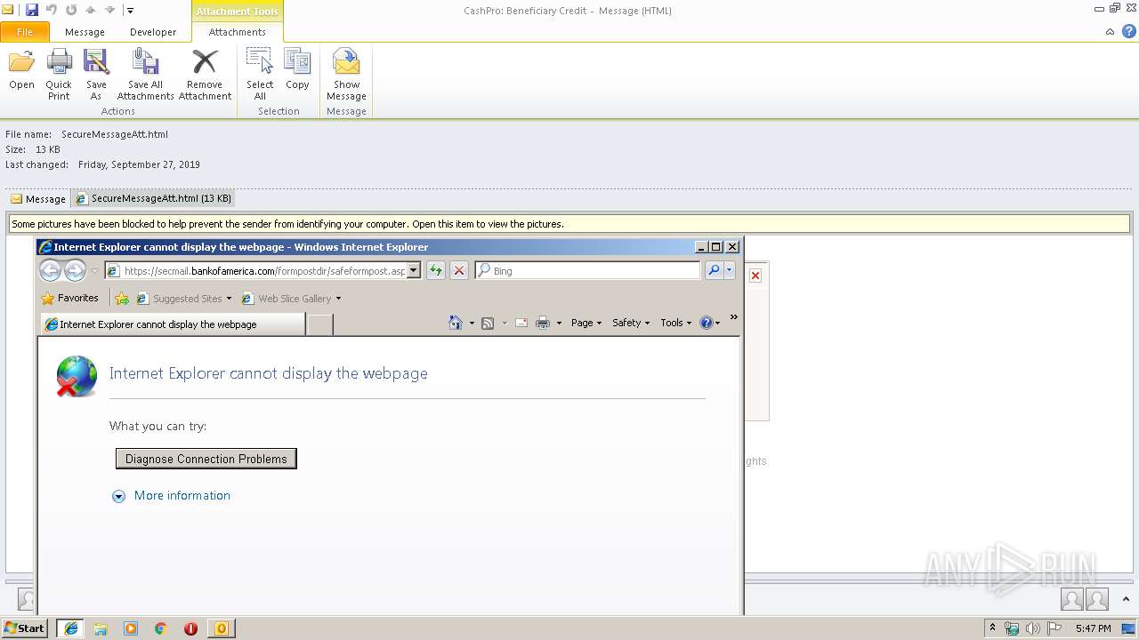
Task: Click the blocked pictures info bar
Action: pyautogui.click(x=569, y=224)
